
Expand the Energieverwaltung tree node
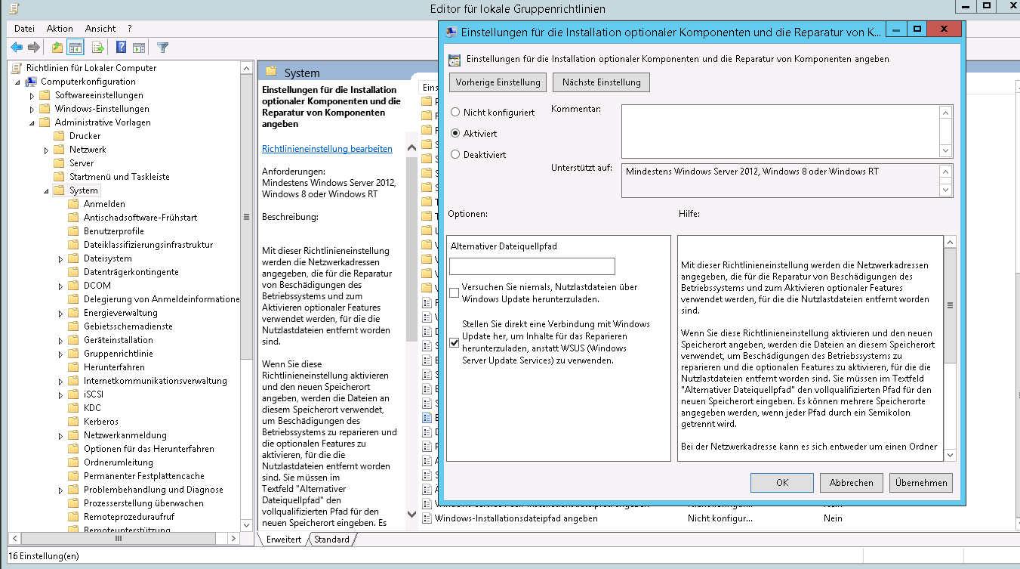coord(60,313)
